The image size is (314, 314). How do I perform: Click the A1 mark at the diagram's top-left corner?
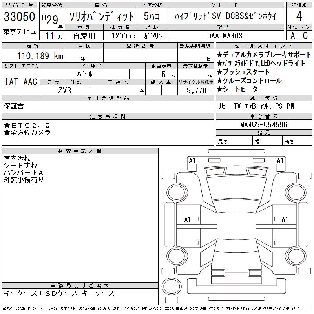point(192,161)
